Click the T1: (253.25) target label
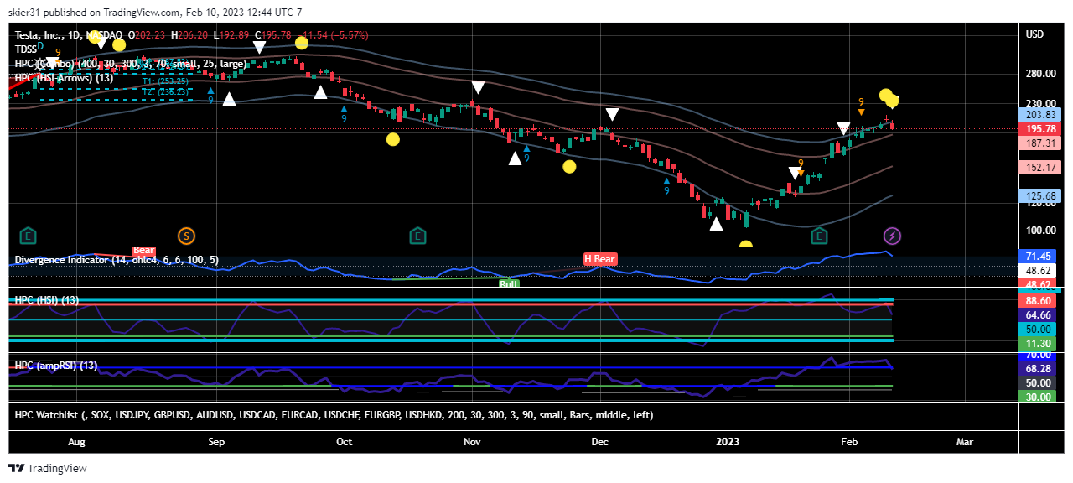The height and width of the screenshot is (483, 1073). click(165, 81)
